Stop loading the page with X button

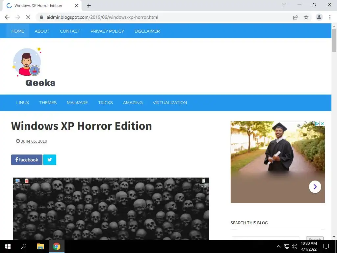(x=28, y=17)
